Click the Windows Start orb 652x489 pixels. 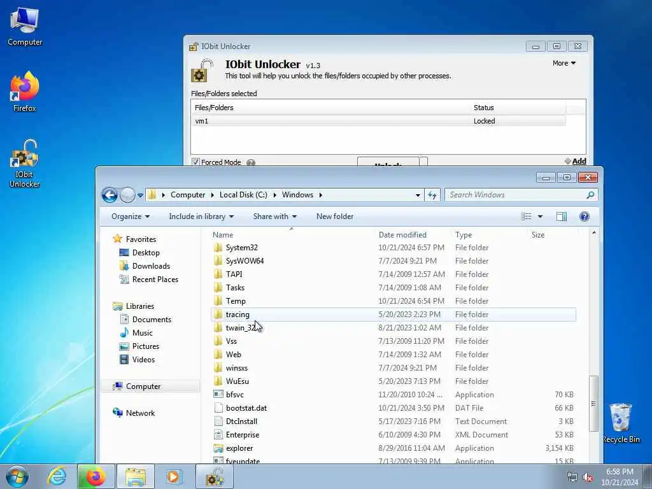[x=17, y=476]
